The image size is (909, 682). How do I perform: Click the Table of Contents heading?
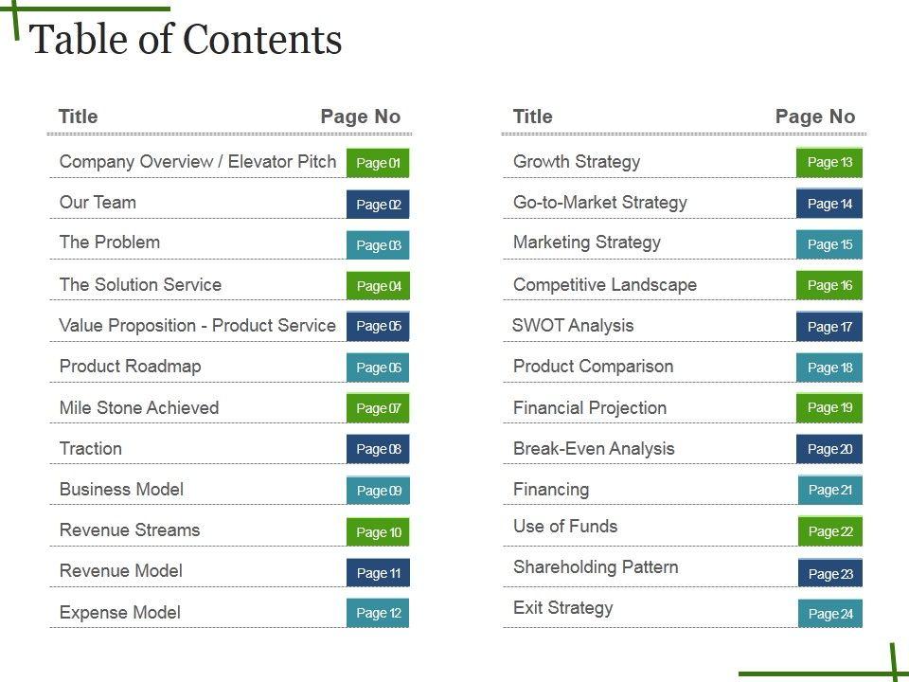187,40
